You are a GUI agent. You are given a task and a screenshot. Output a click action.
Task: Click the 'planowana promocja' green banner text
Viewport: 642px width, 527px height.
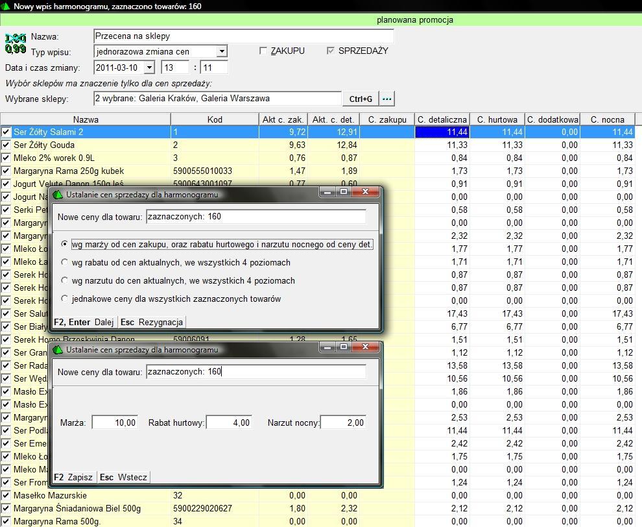415,20
